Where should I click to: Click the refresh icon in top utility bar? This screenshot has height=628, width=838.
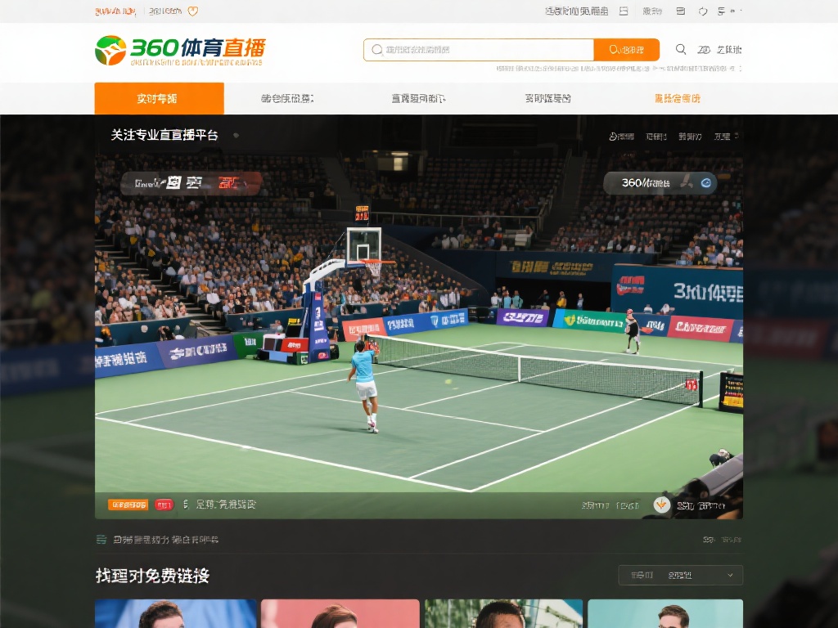702,11
